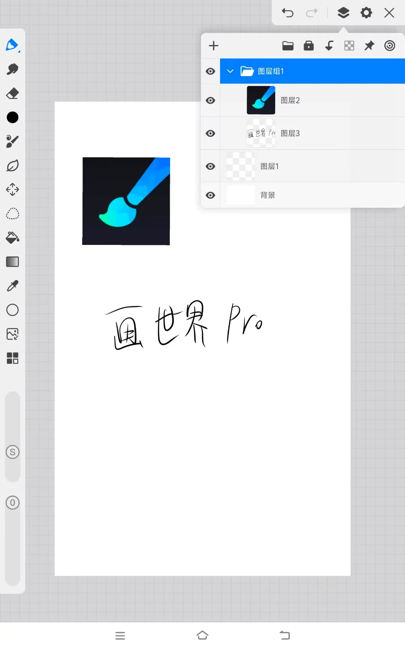Go to Android home screen
The width and height of the screenshot is (405, 649).
[202, 635]
